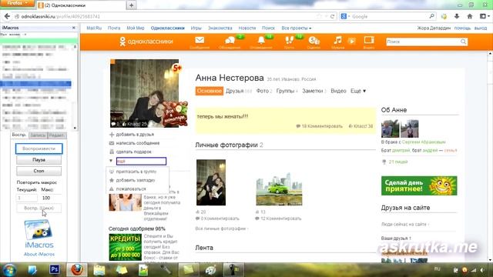Screen dimensions: 493x277
Task: Open Все личные фотографии link
Action: coord(221,229)
